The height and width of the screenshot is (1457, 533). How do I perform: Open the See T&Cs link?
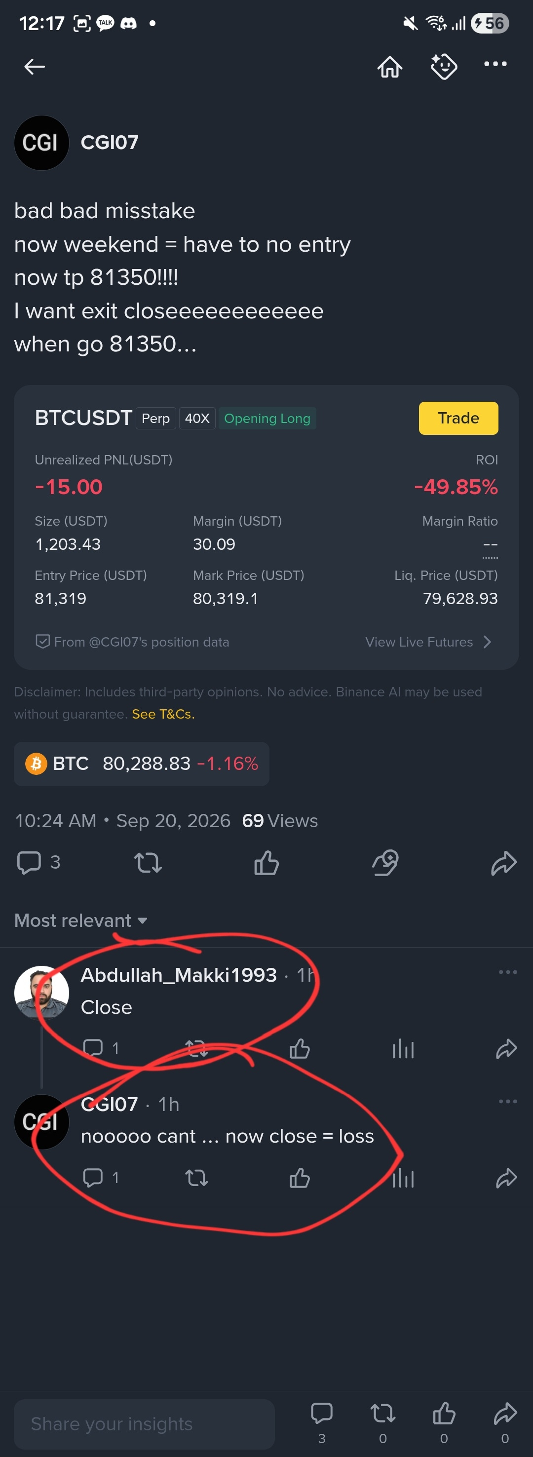[163, 714]
